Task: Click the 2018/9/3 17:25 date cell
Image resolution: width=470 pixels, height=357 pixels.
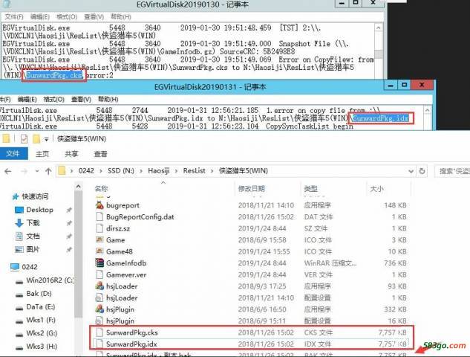Action: [262, 286]
